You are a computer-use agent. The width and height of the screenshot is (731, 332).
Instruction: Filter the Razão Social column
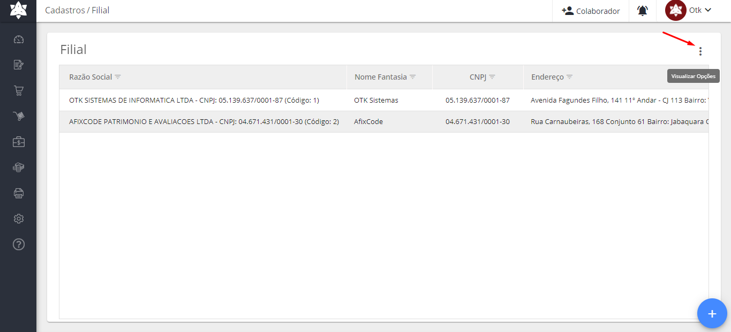point(118,77)
